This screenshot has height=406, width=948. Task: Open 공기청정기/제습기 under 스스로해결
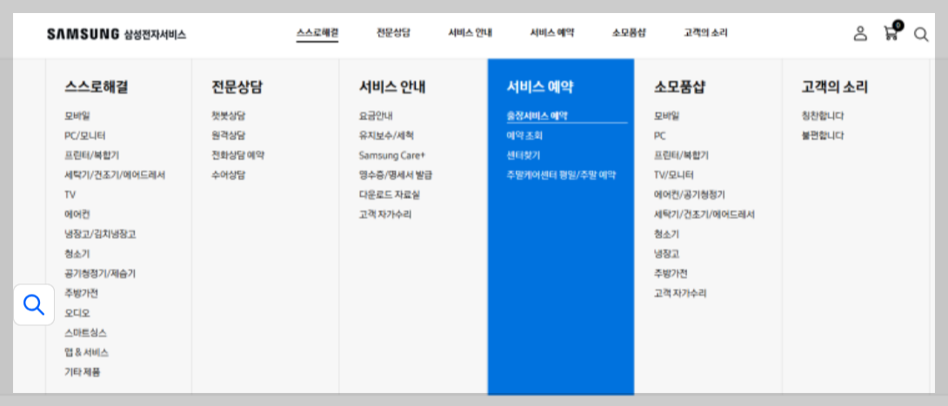pos(100,274)
